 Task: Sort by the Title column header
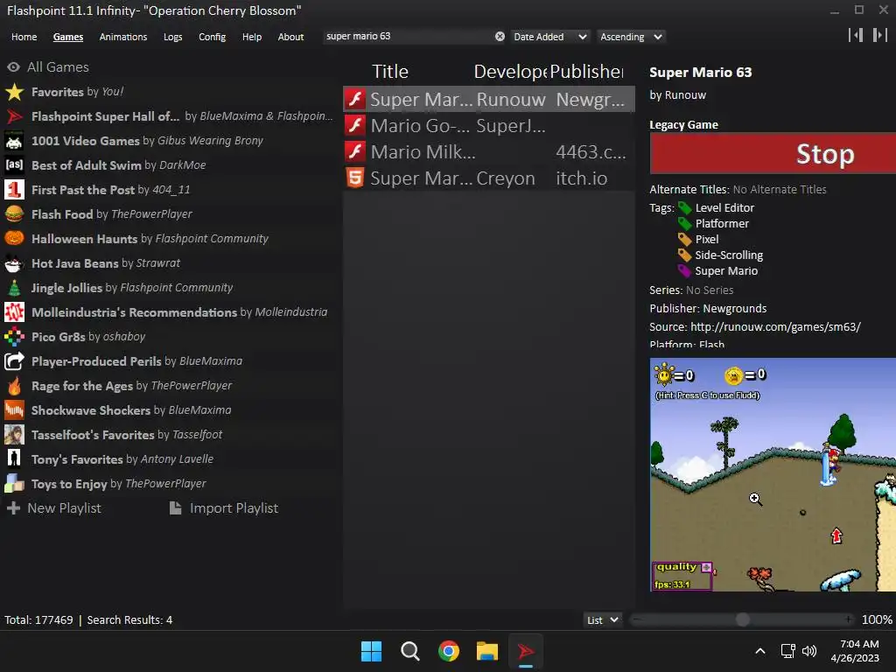tap(390, 72)
